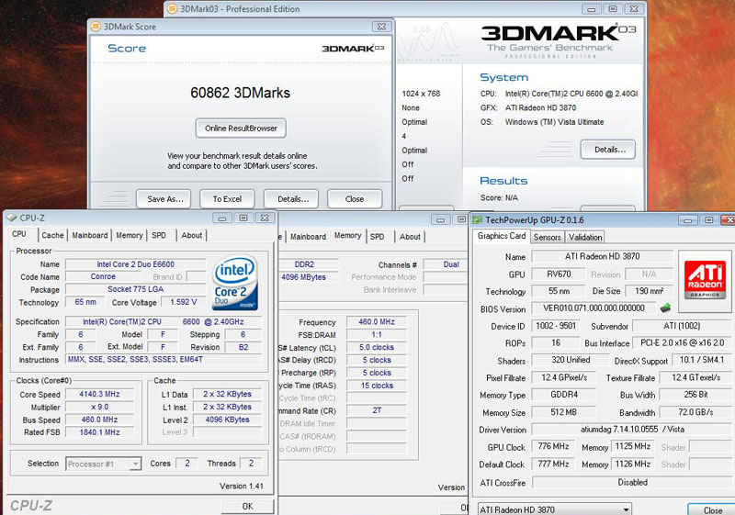
Task: Click the Die Size 190 mm² field
Action: (649, 291)
